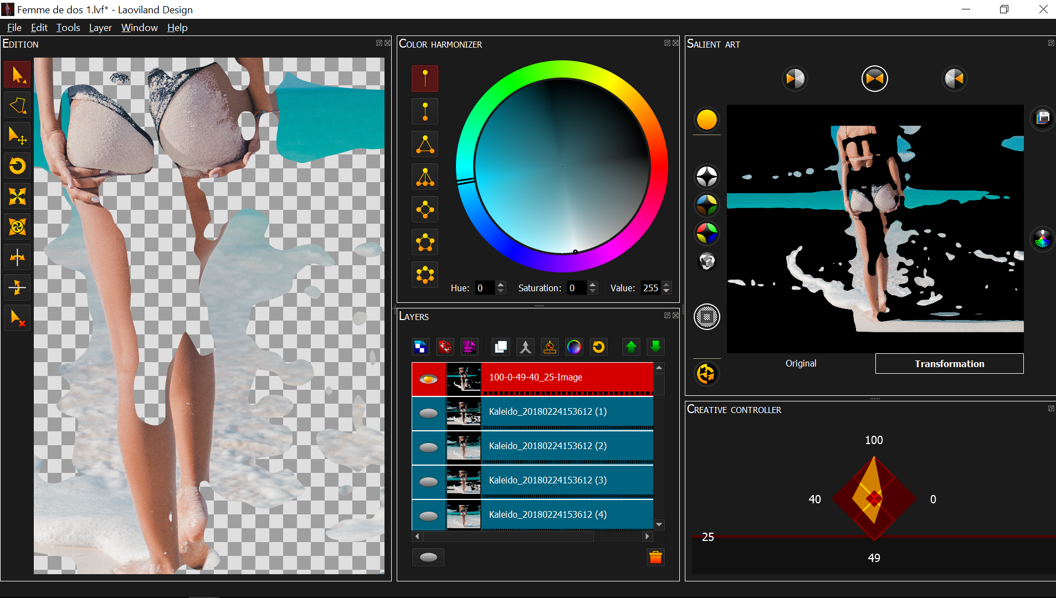Move layer down with green arrow
1056x598 pixels.
[x=655, y=347]
